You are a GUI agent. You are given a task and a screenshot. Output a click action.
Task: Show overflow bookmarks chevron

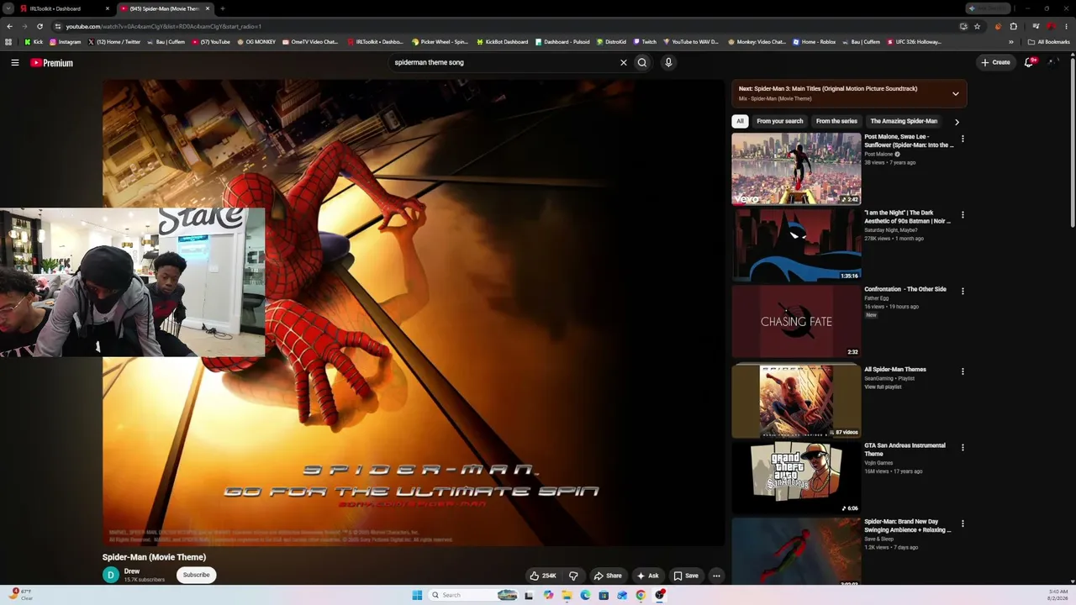tap(1011, 42)
